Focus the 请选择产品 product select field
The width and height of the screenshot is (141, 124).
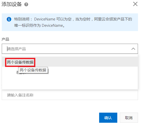point(70,49)
